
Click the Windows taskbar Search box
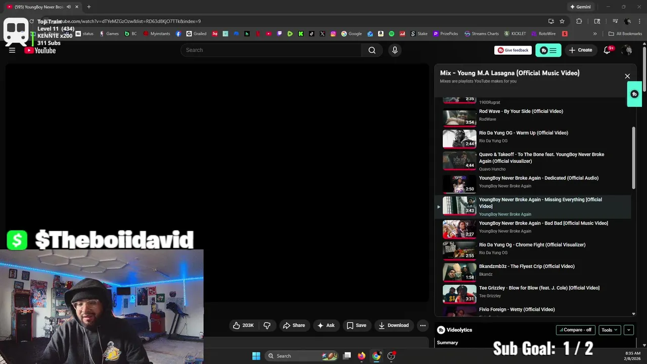[x=301, y=356]
